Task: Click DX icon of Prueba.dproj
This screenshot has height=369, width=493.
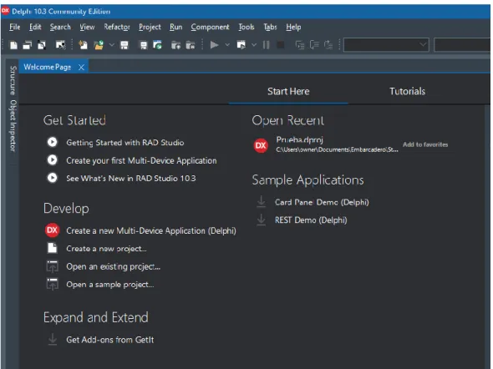Action: [x=261, y=145]
